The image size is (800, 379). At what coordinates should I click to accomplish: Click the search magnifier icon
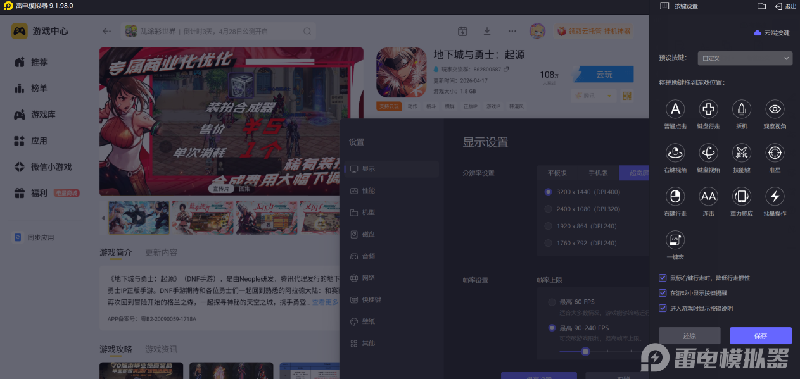point(307,31)
